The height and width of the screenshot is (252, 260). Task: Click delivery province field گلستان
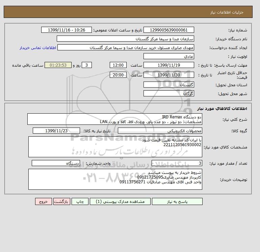(x=168, y=85)
